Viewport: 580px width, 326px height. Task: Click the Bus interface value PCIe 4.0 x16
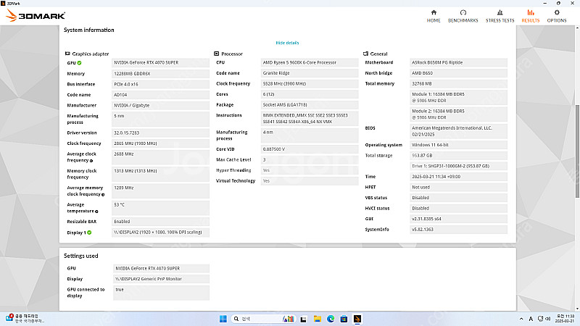point(160,84)
